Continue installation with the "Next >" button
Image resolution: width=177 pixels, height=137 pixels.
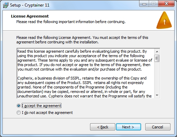(x=128, y=127)
